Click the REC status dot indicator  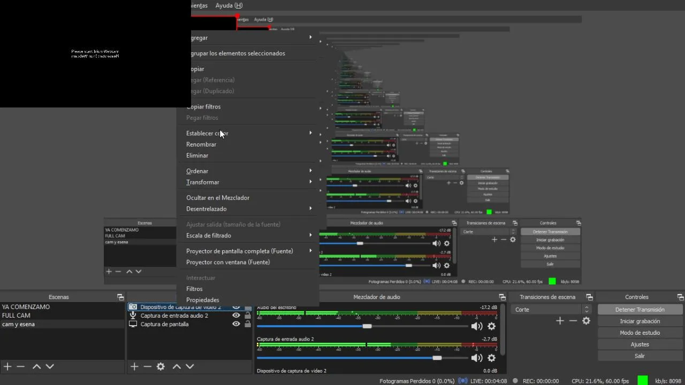click(x=515, y=381)
